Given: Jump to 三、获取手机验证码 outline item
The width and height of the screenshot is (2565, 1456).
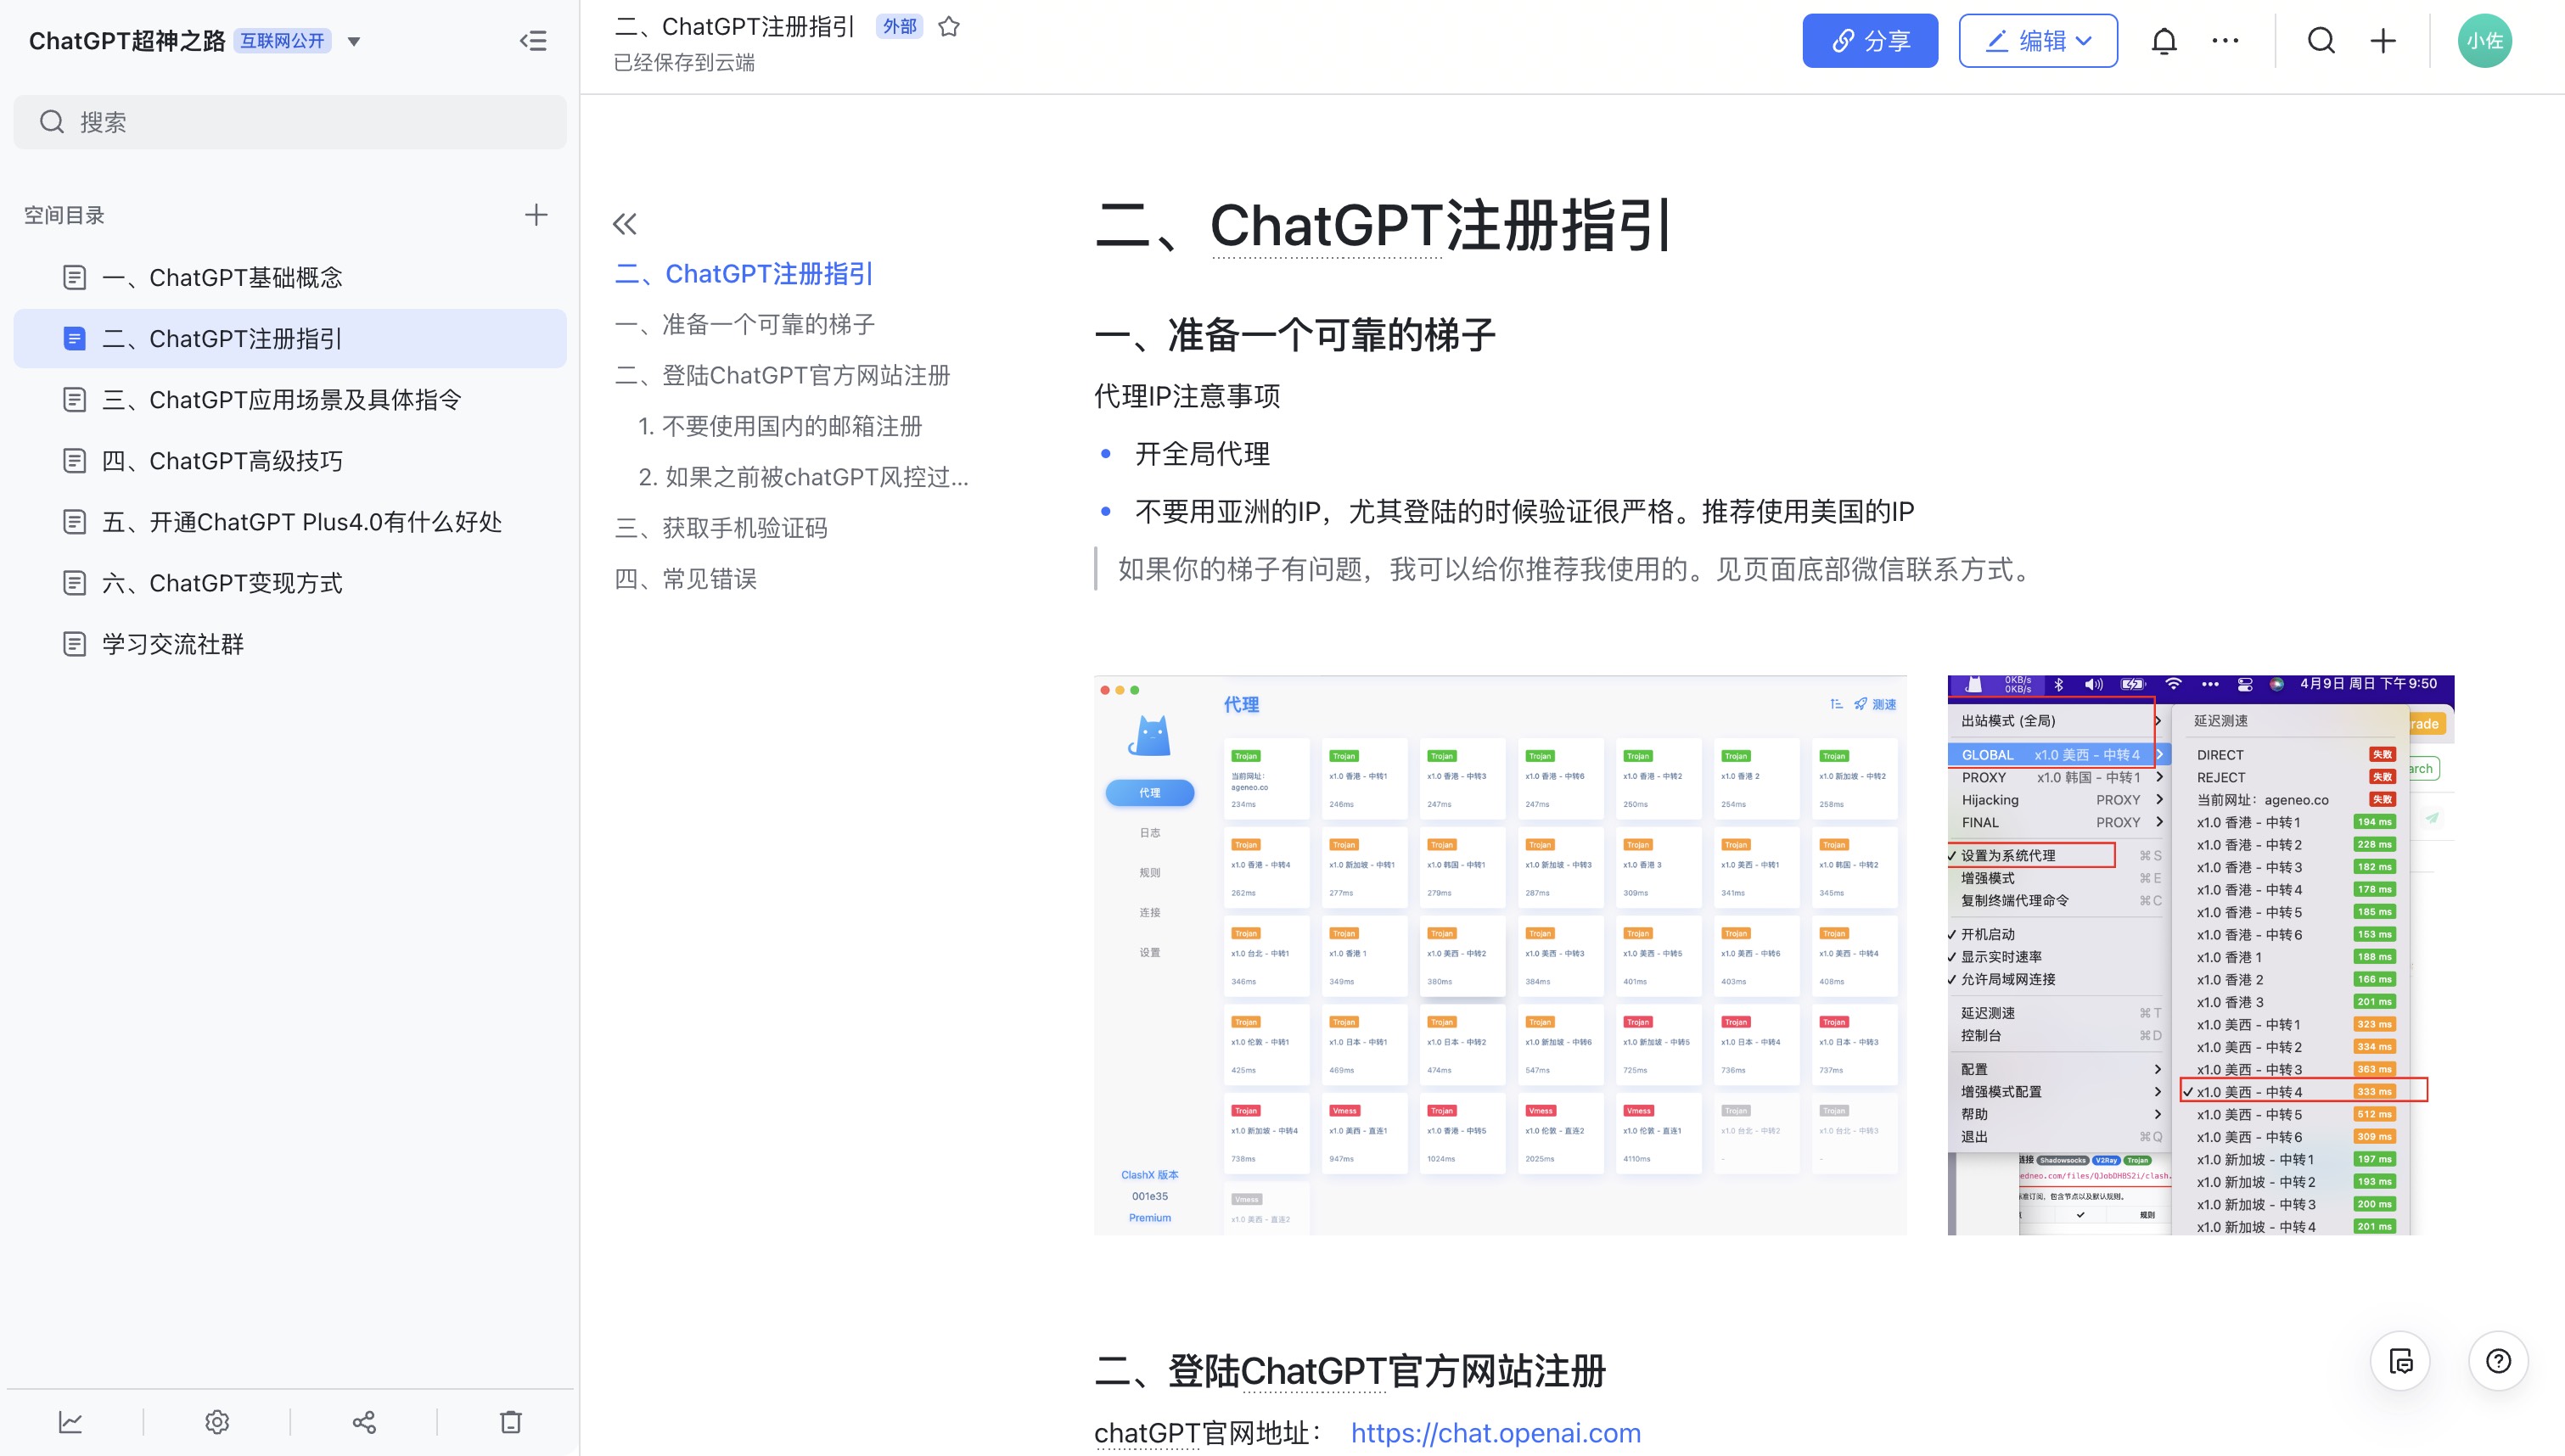Looking at the screenshot, I should pos(721,528).
